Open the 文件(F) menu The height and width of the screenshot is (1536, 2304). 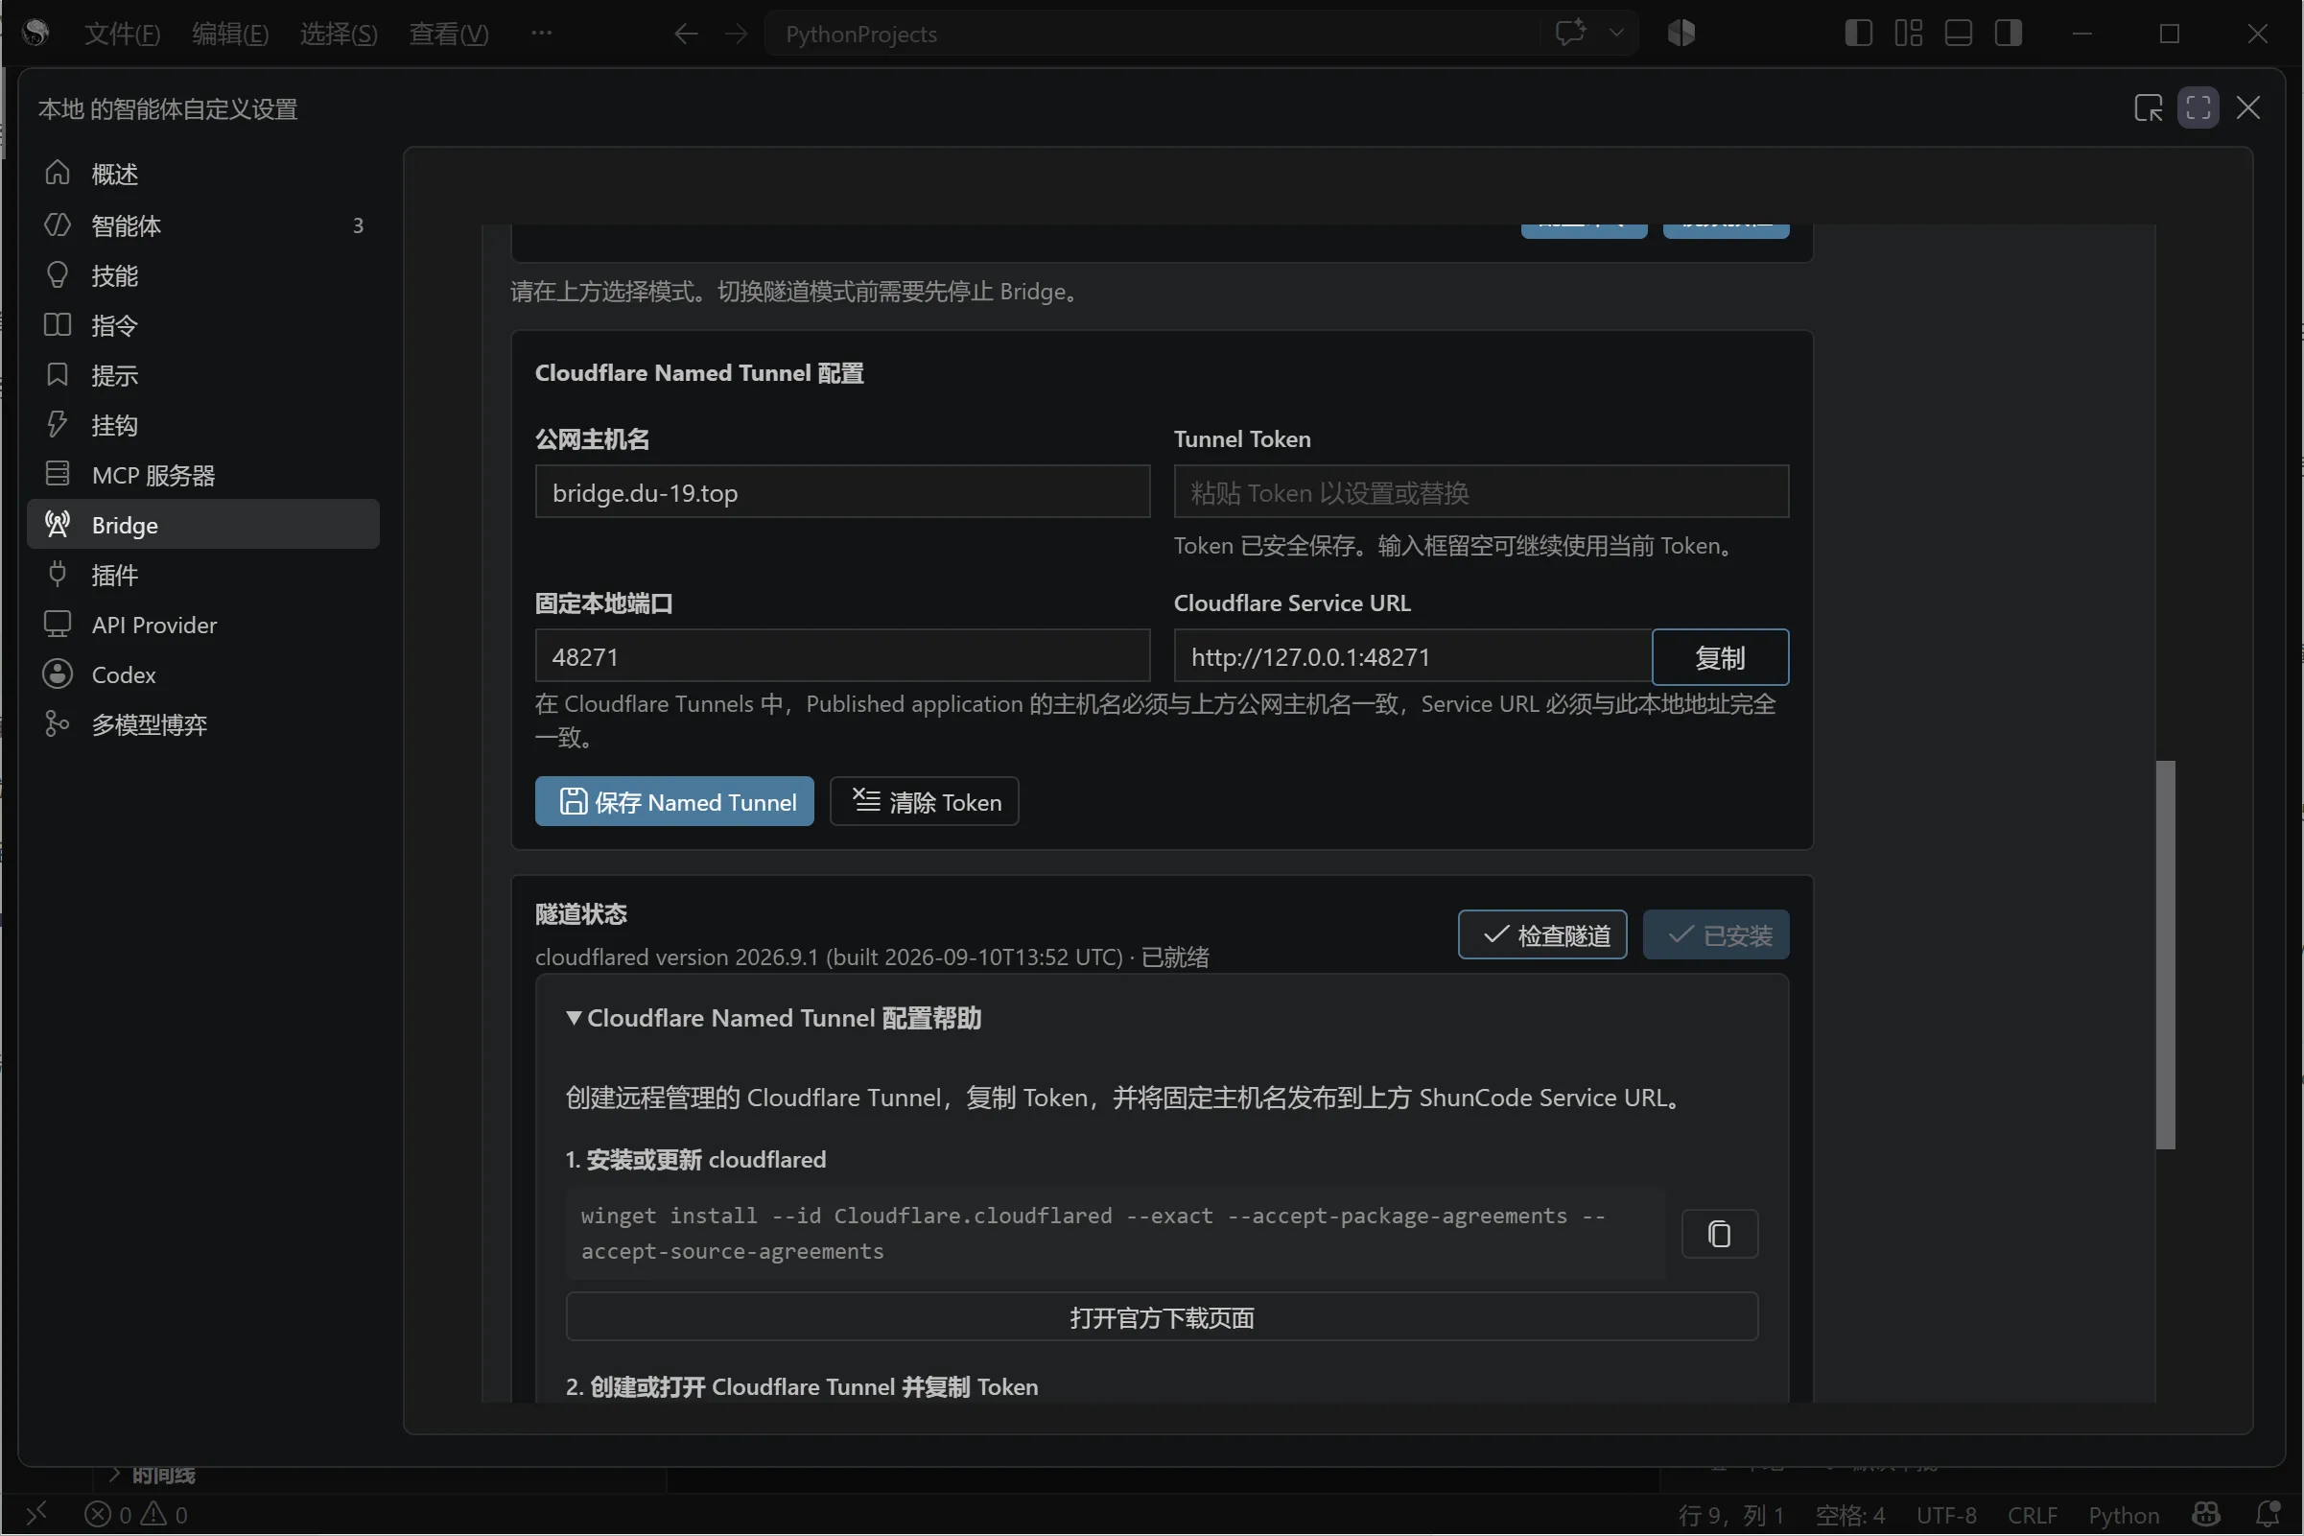[123, 35]
